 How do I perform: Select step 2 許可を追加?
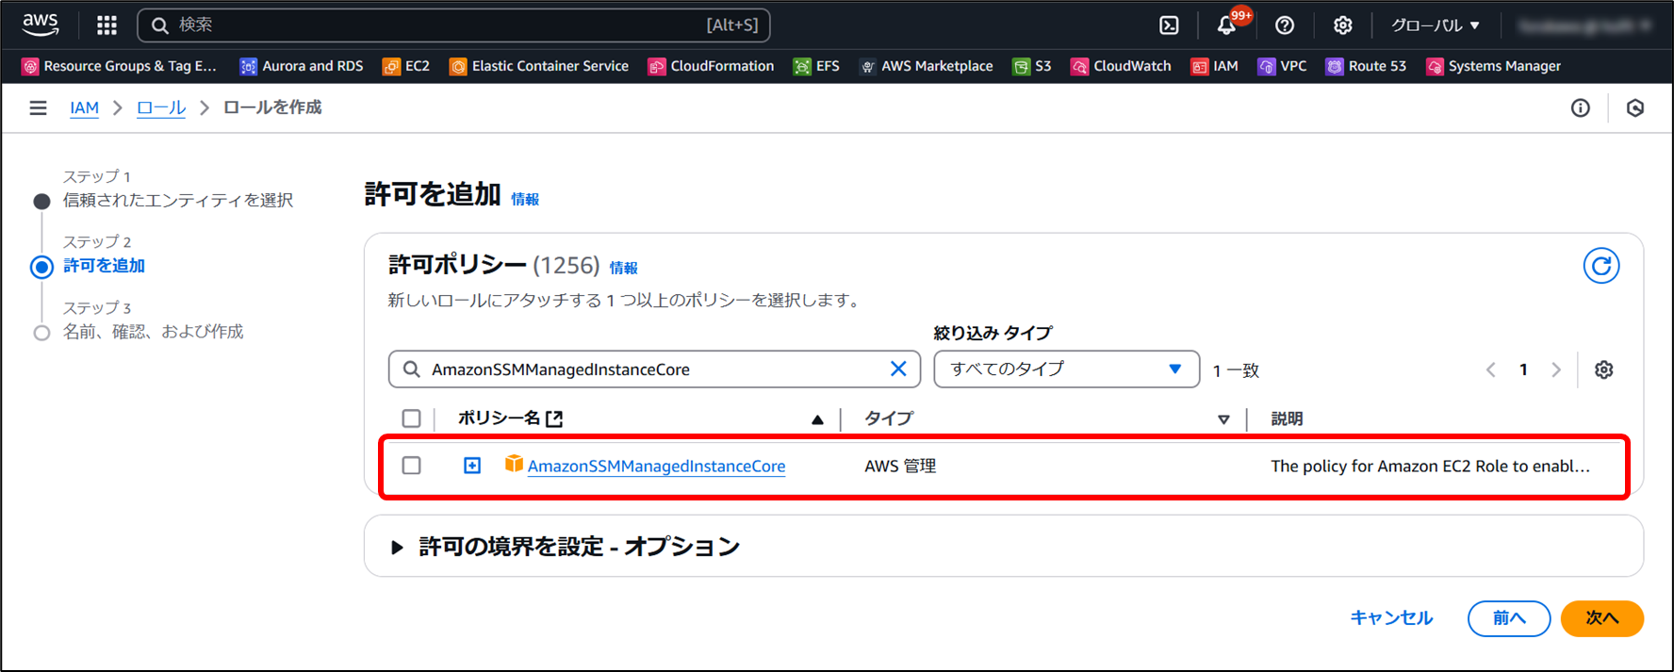[x=104, y=266]
